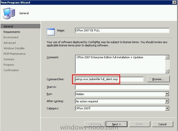
Task: Open the Requirements step
Action: pyautogui.click(x=12, y=32)
